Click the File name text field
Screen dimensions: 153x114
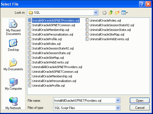[x=84, y=100]
